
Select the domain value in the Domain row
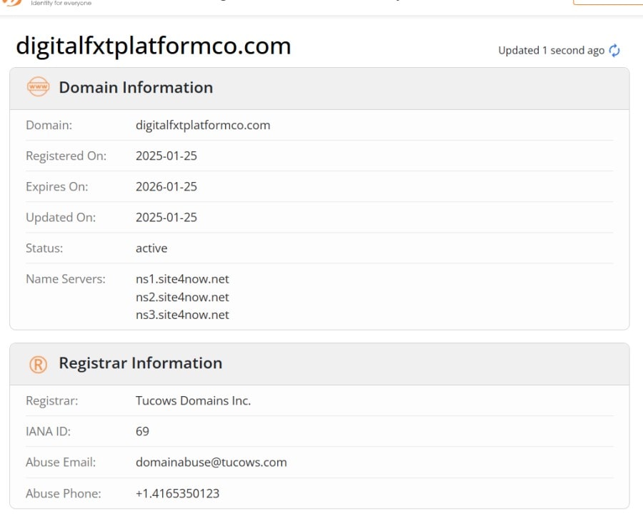[x=202, y=125]
